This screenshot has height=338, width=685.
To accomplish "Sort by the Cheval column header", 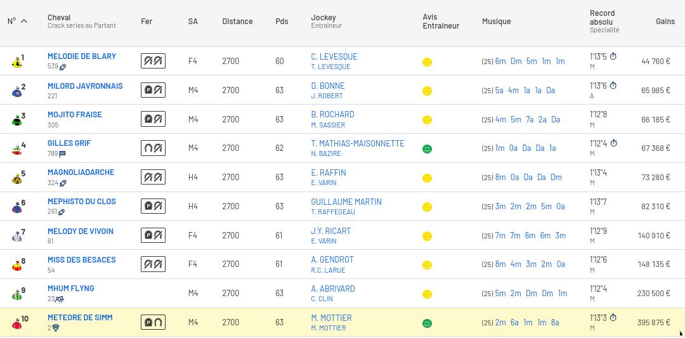I will 59,17.
